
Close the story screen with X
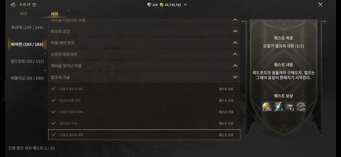(321, 5)
